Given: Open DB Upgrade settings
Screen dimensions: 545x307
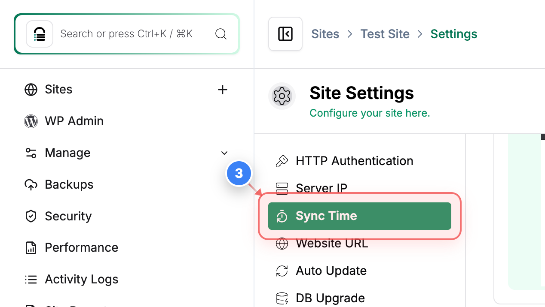Looking at the screenshot, I should click(330, 298).
